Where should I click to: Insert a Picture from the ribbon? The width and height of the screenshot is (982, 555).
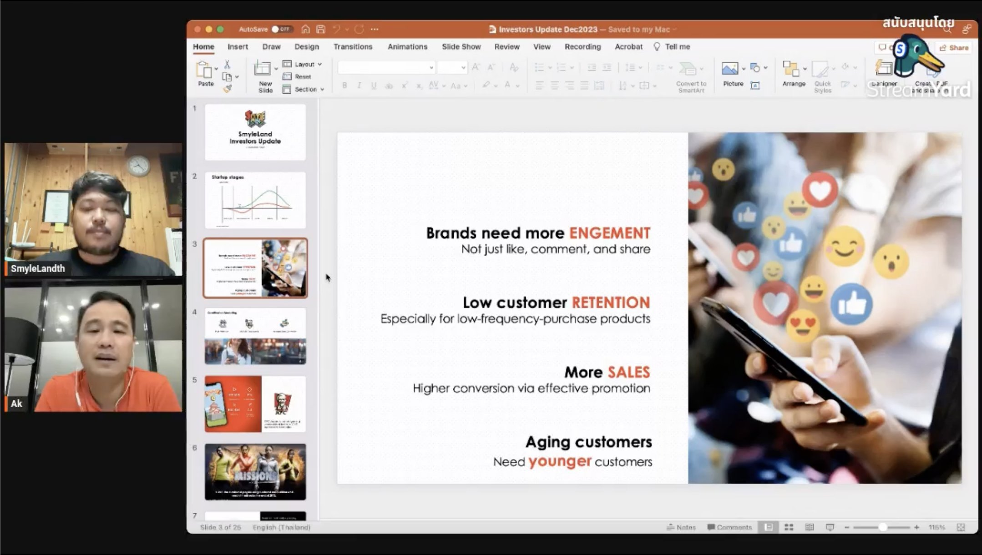click(x=729, y=69)
